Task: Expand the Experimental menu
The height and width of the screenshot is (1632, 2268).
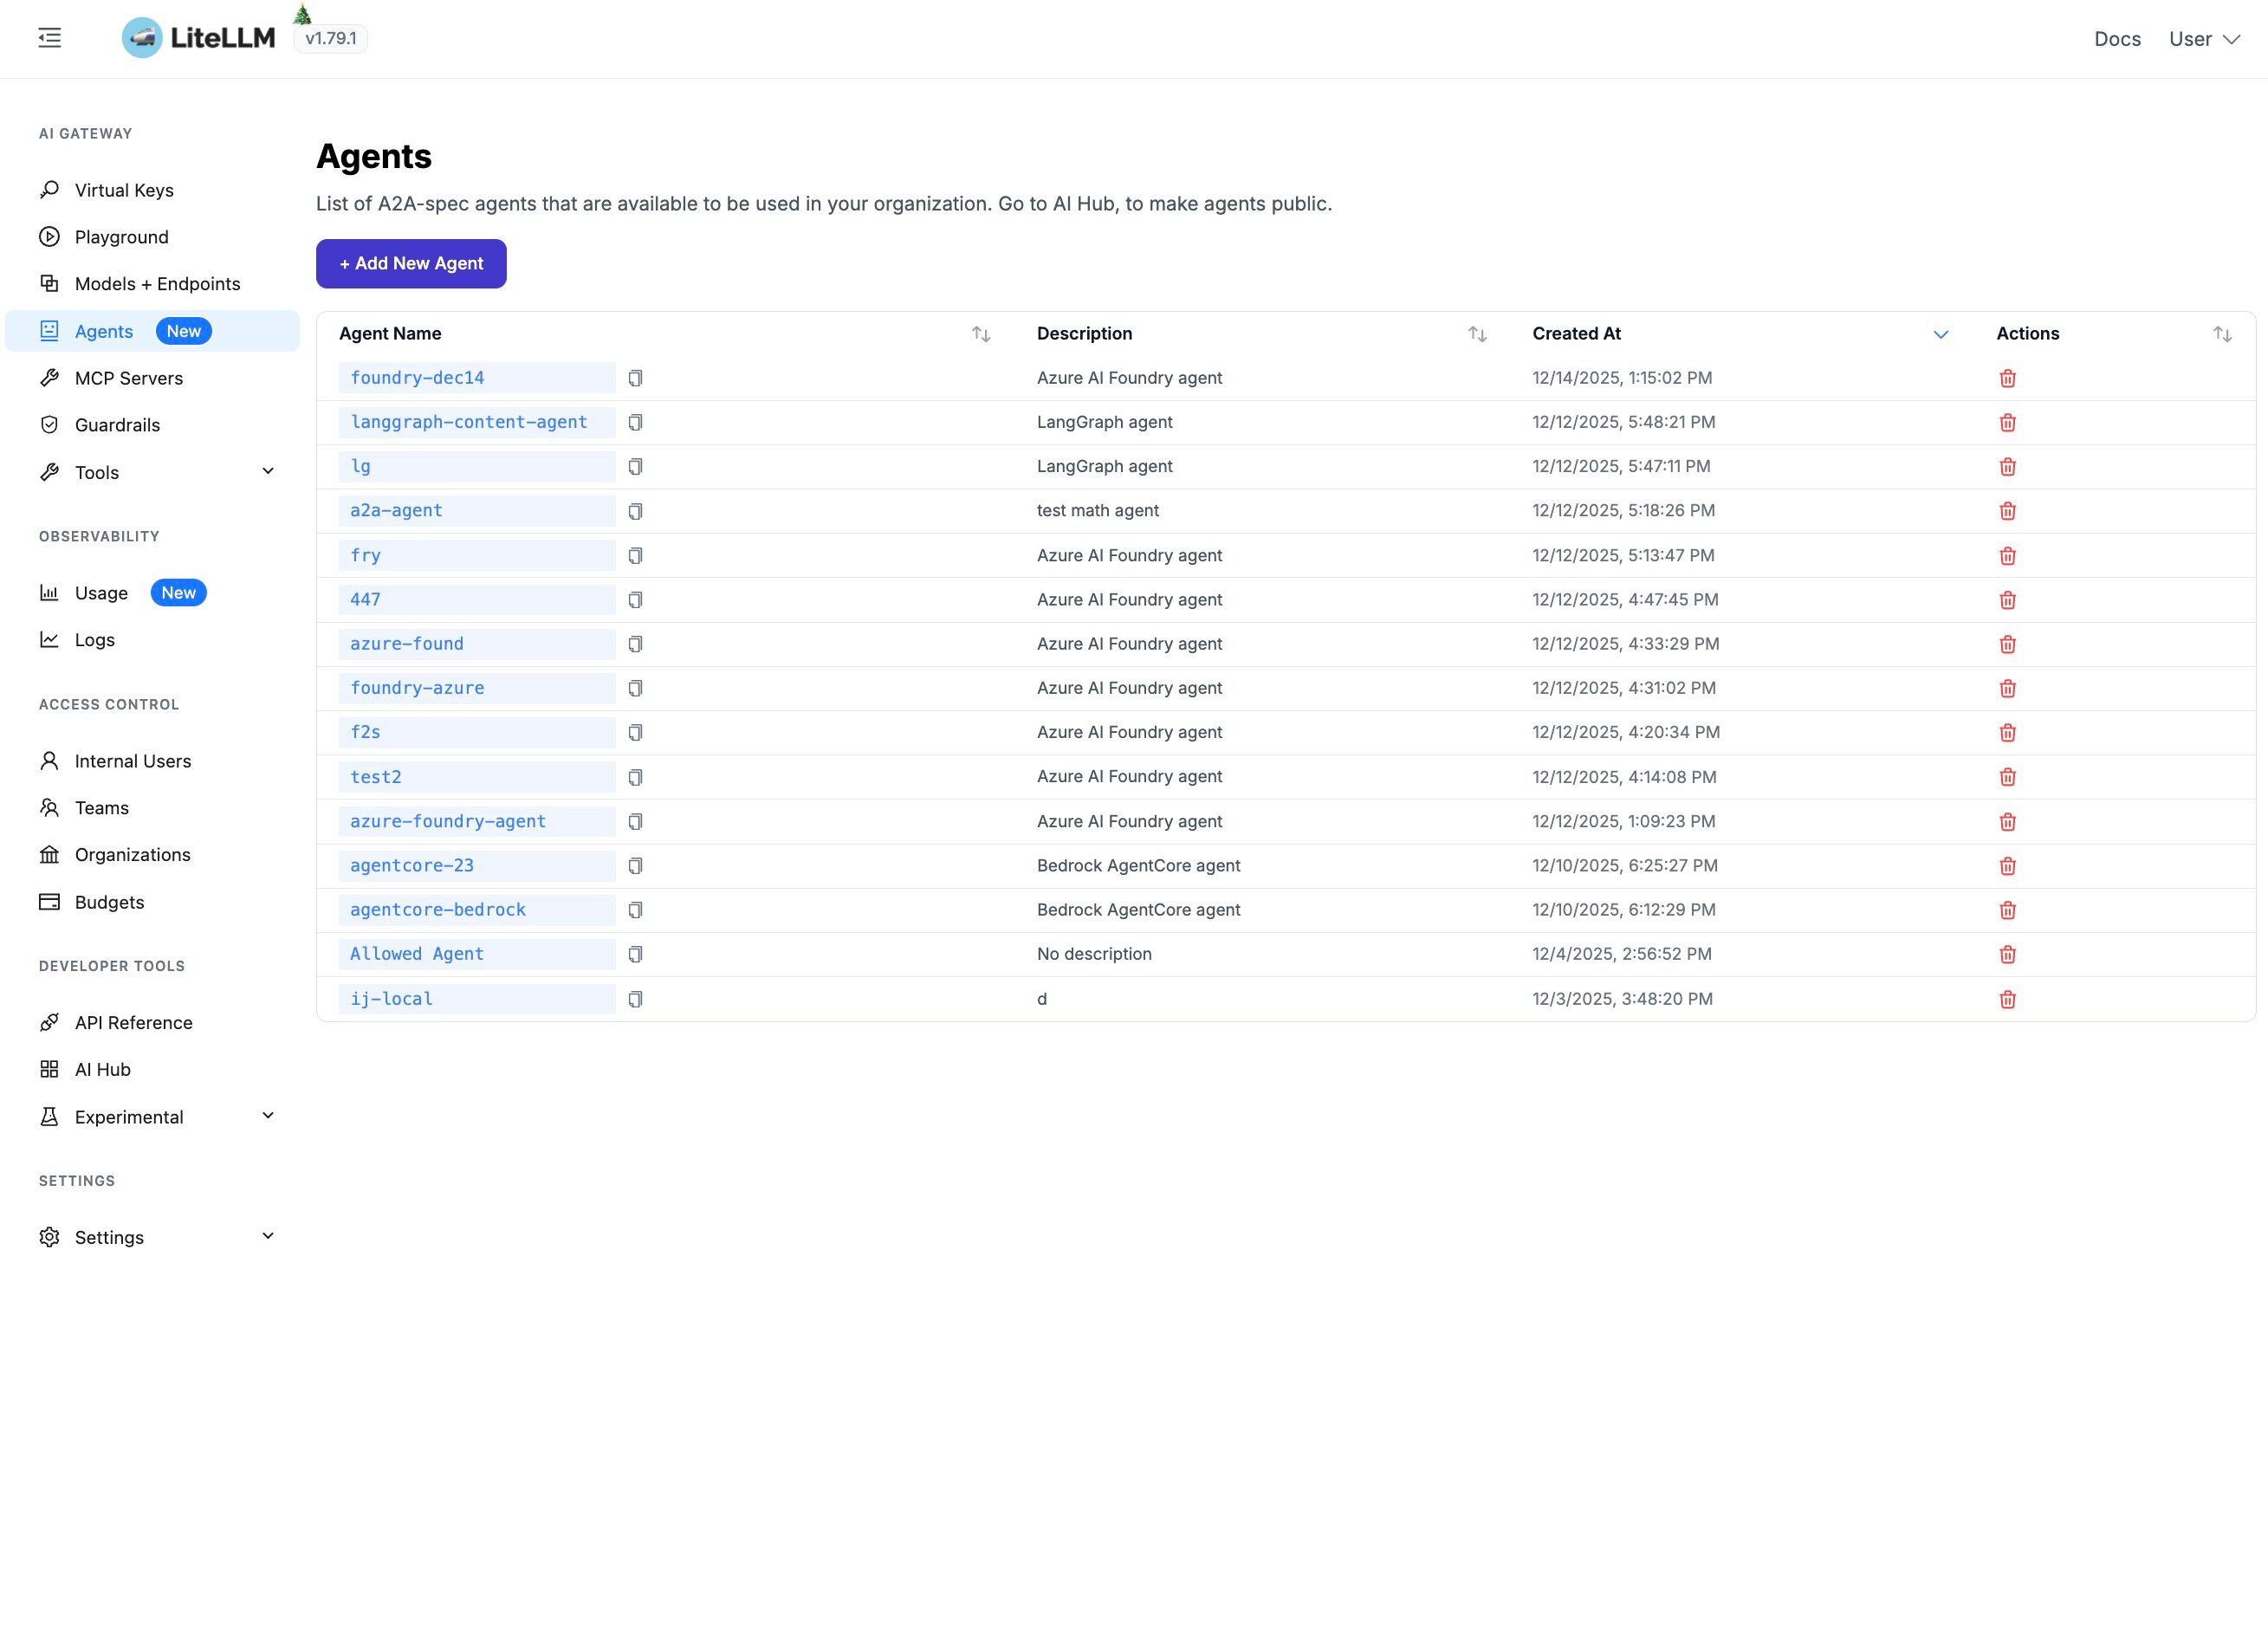Action: [x=268, y=1116]
